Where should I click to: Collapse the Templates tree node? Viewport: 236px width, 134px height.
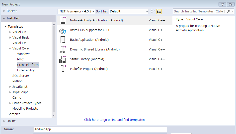pos(5,27)
